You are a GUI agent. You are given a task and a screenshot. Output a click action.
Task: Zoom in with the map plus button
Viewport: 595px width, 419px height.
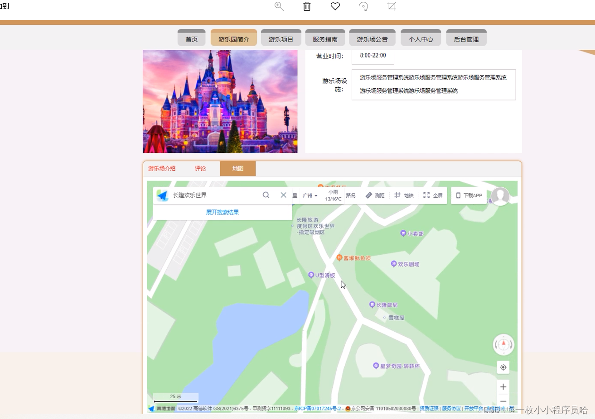[x=503, y=387]
